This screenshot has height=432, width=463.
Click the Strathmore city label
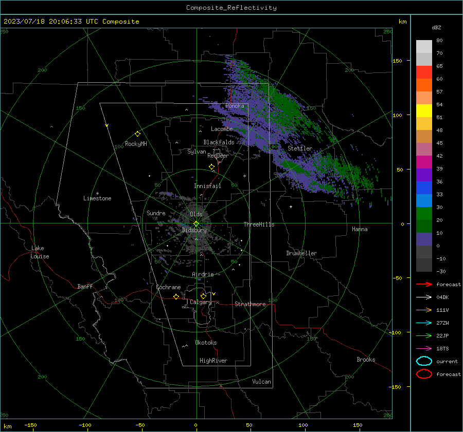point(250,304)
